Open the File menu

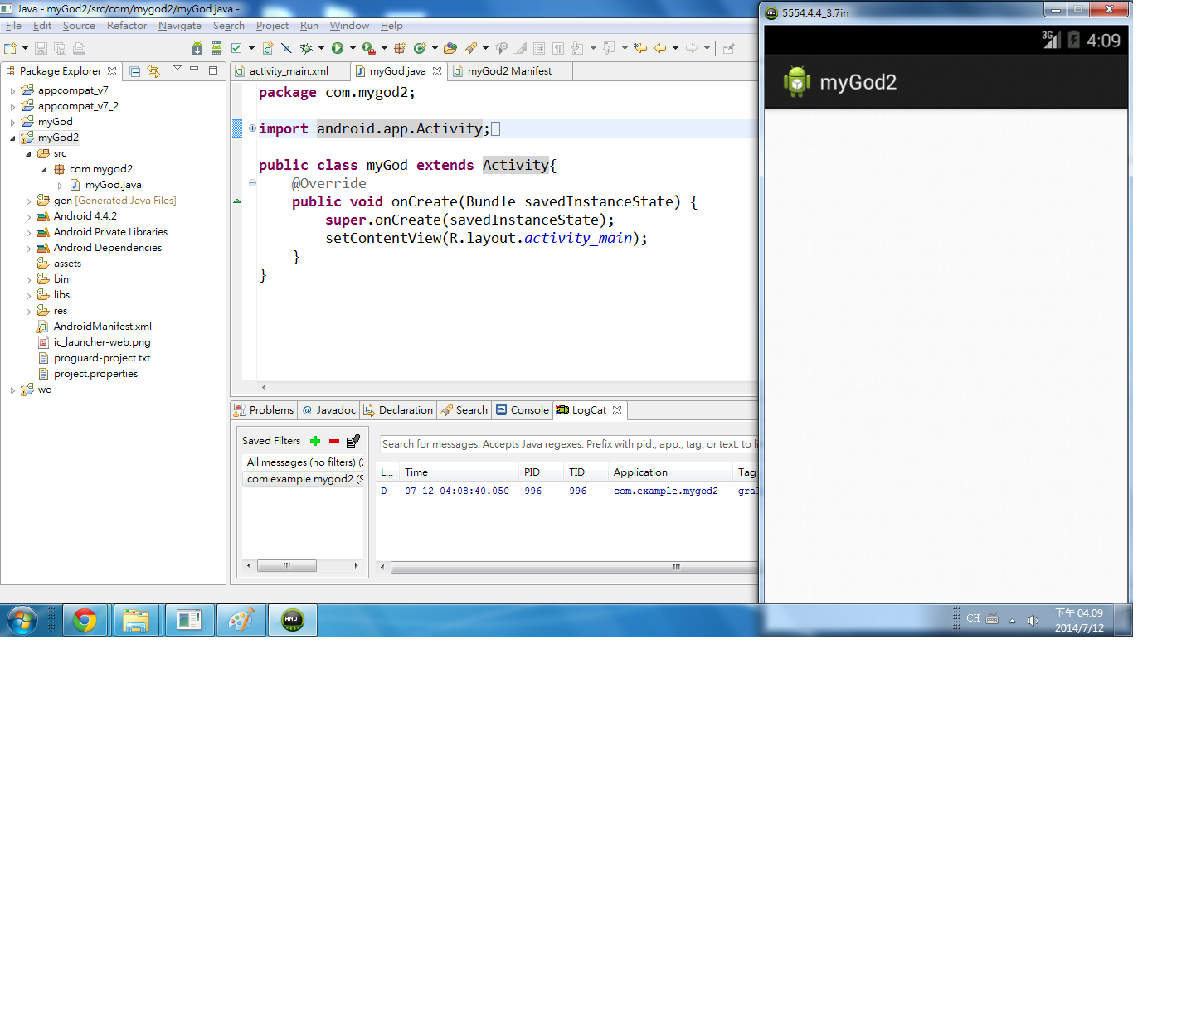tap(13, 26)
